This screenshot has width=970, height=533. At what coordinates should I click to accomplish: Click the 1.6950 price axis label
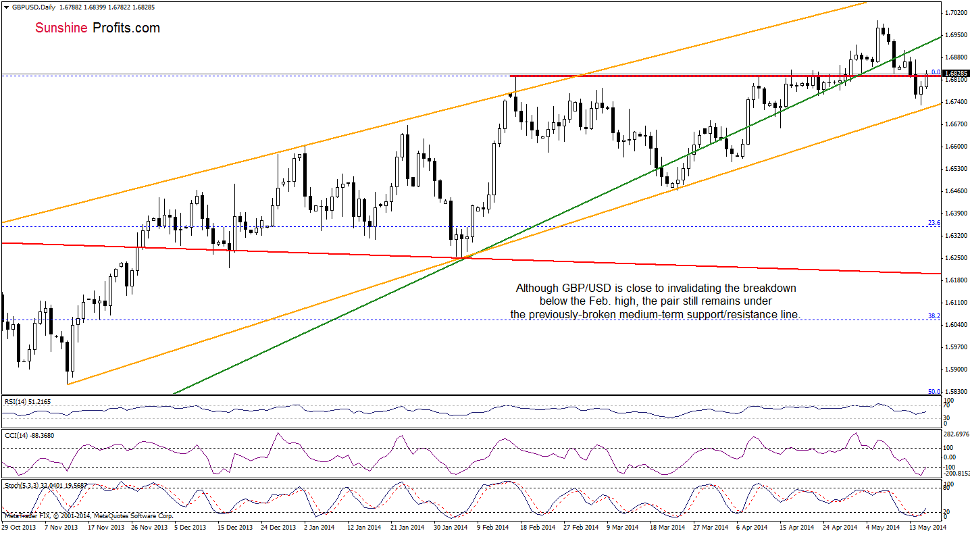point(956,35)
